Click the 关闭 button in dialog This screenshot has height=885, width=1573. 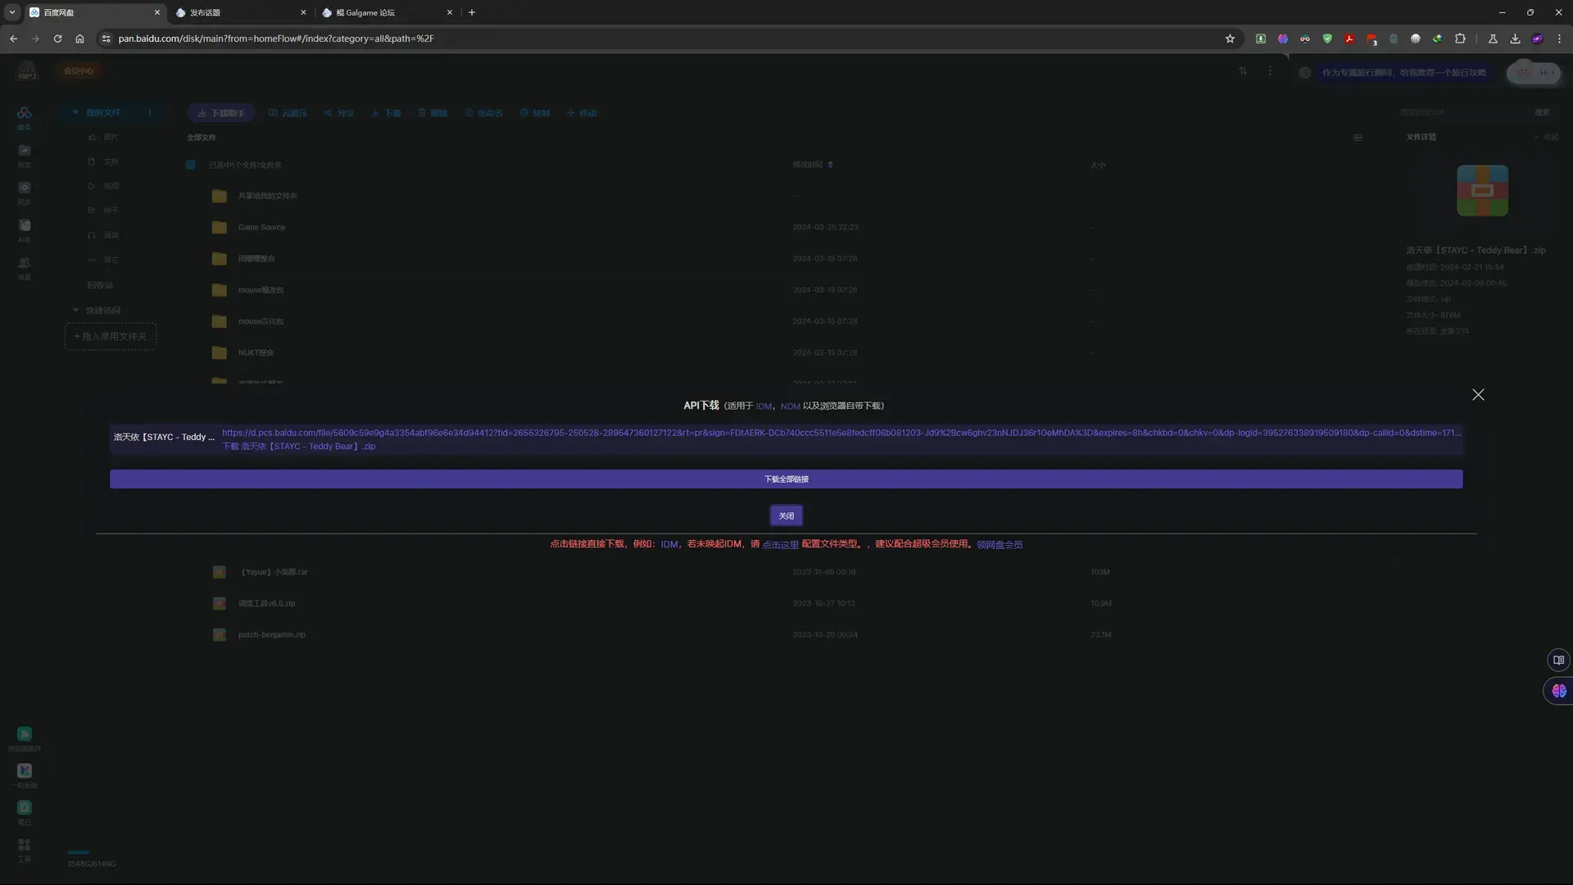pos(786,516)
